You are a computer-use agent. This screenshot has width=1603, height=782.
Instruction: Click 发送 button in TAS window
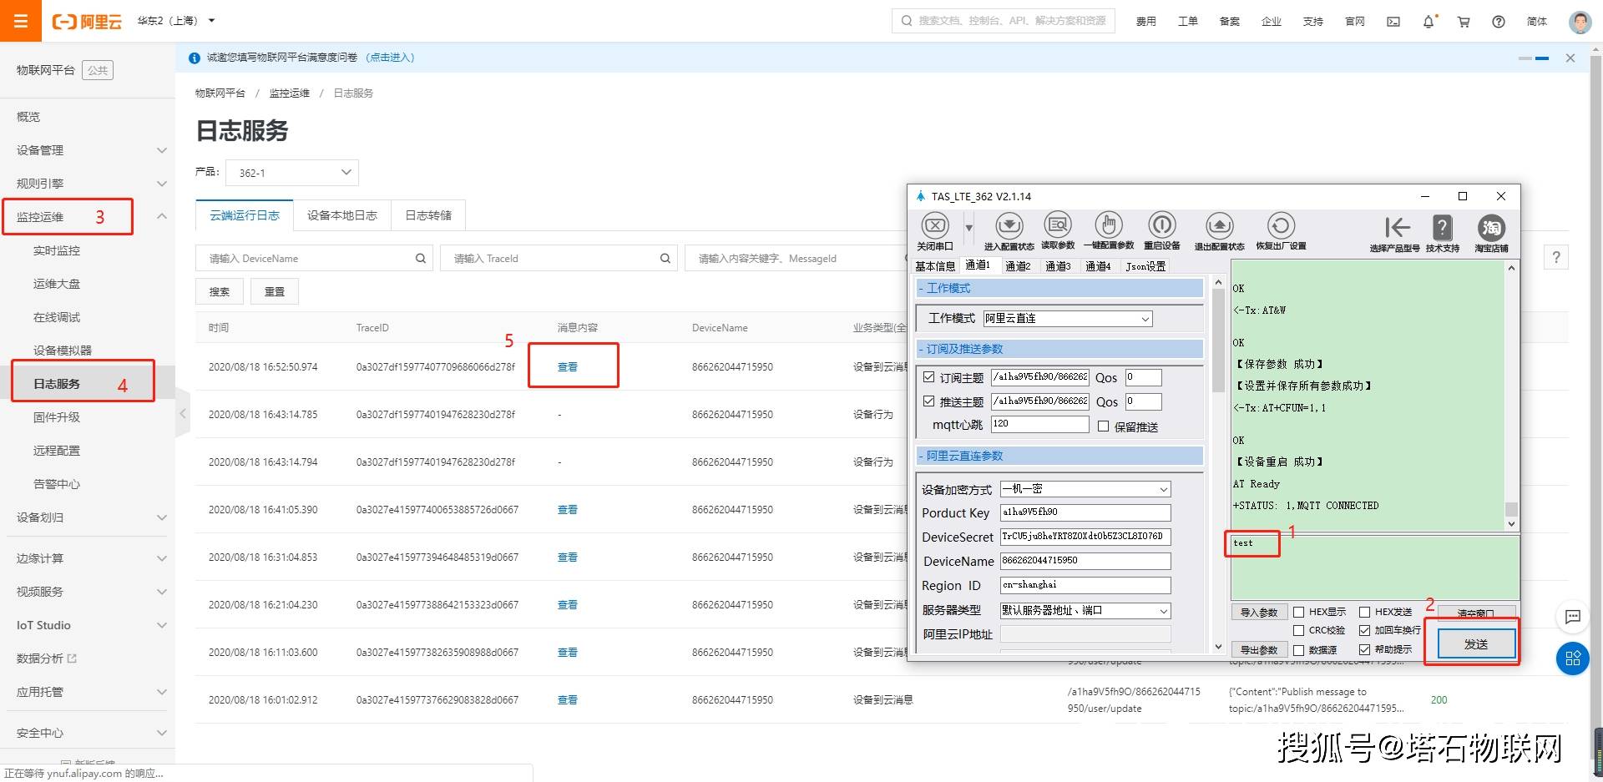[x=1476, y=644]
